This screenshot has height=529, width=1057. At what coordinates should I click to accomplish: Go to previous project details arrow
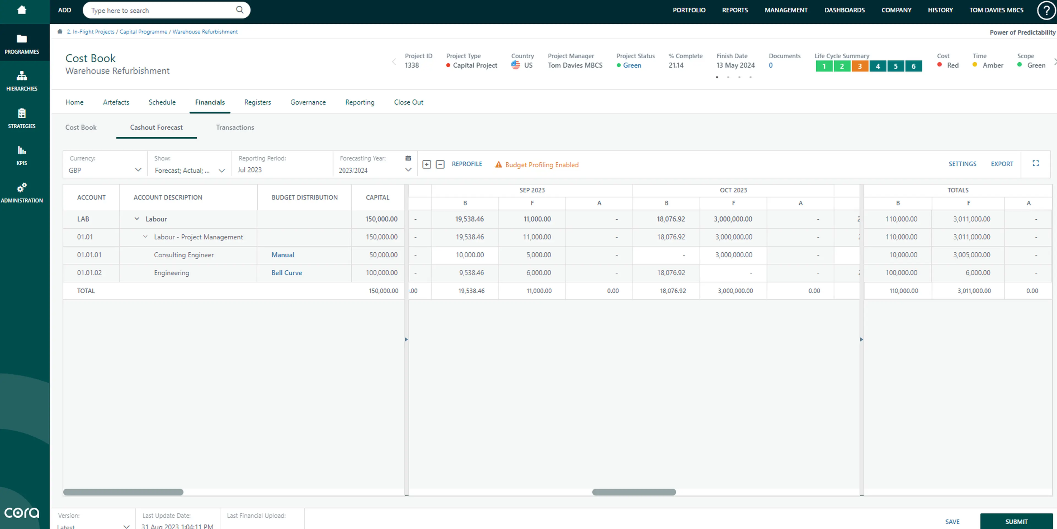394,62
